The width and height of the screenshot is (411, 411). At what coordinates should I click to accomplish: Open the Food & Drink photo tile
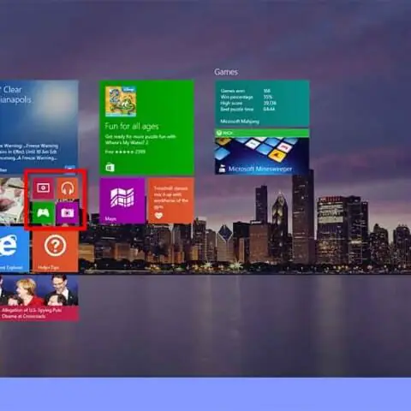pos(12,200)
